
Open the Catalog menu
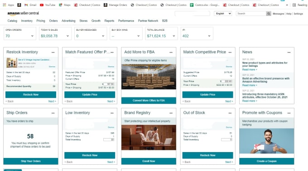click(x=12, y=21)
